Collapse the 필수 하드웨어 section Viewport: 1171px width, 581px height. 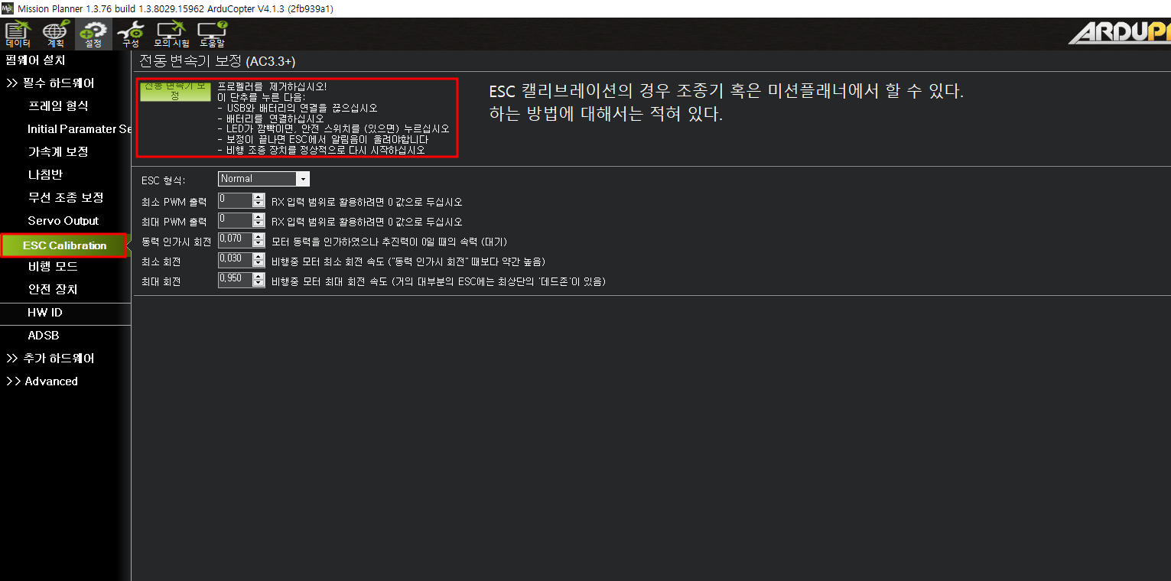coord(50,83)
